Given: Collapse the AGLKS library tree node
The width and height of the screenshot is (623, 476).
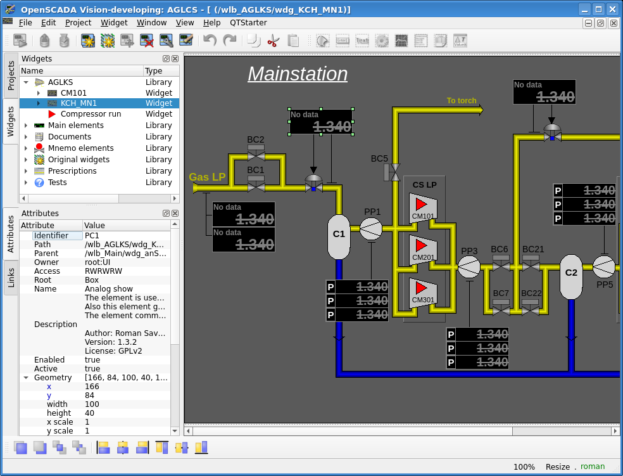Looking at the screenshot, I should [26, 82].
